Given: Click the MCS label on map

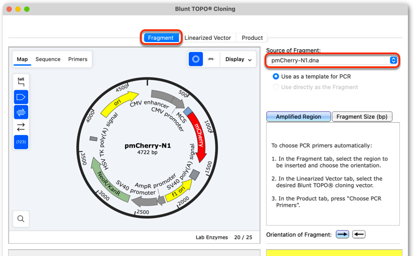Looking at the screenshot, I should 182,118.
